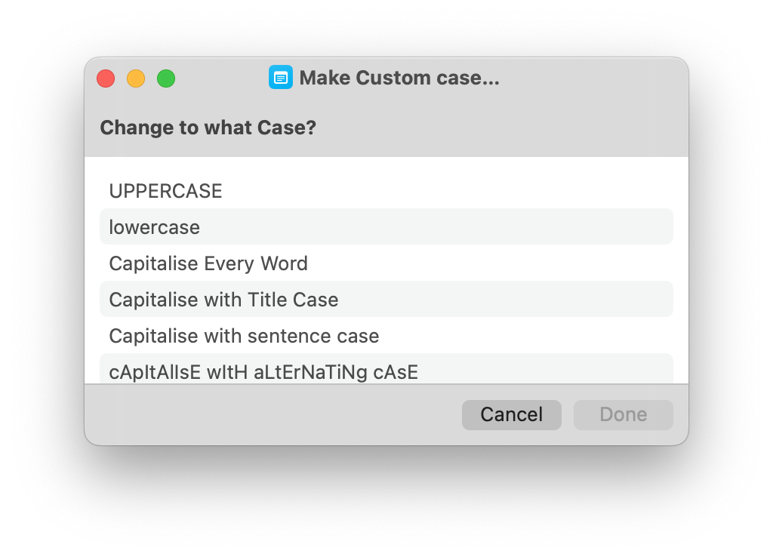The image size is (773, 557).
Task: Select Capitalise with Title Case
Action: (223, 300)
